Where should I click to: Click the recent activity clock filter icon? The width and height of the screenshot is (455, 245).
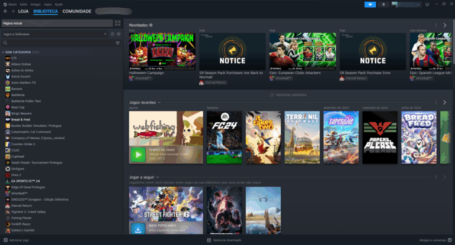113,34
